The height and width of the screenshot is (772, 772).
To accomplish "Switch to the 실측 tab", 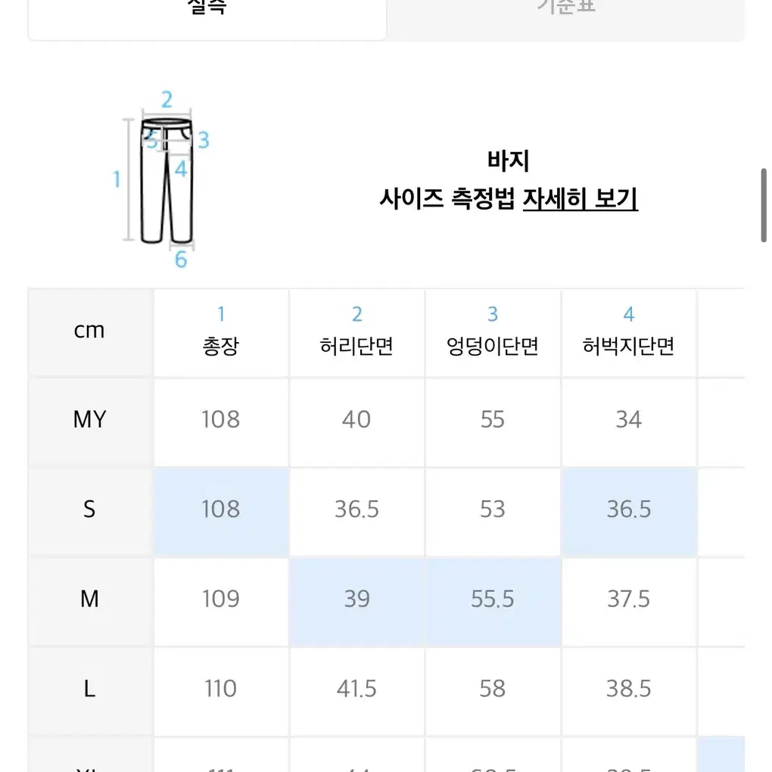I will (207, 15).
